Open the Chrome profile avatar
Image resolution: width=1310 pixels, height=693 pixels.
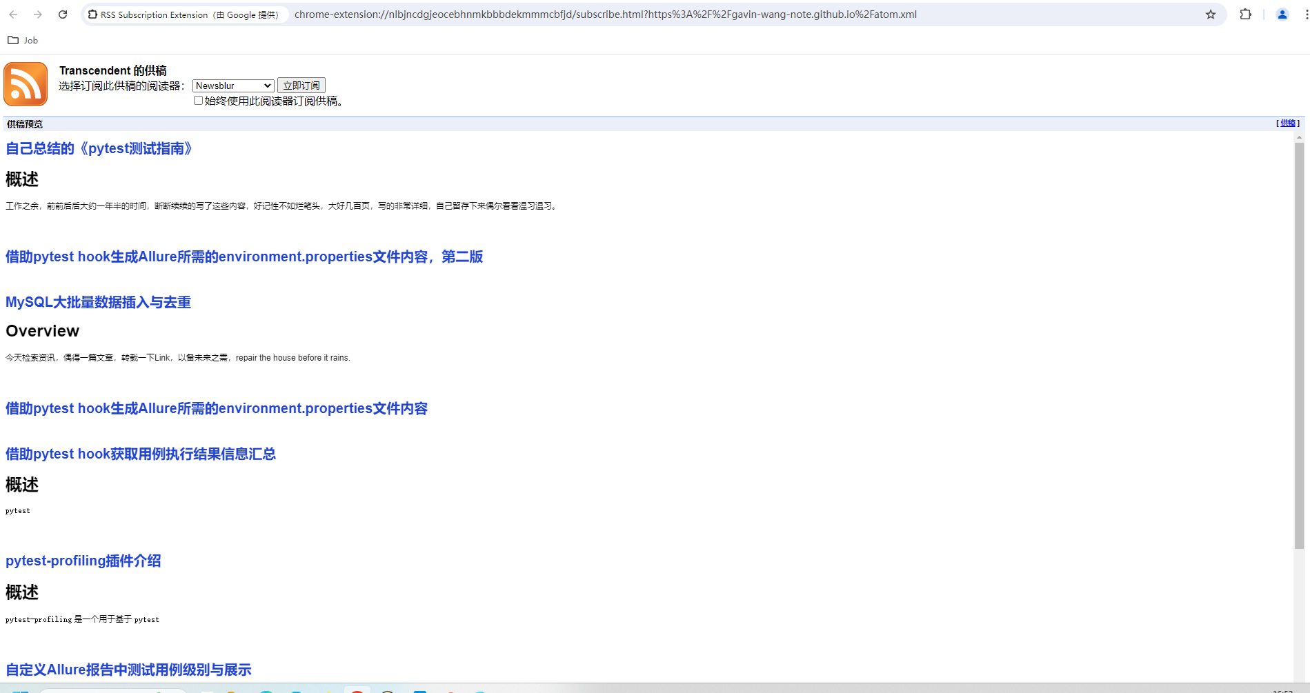1282,14
